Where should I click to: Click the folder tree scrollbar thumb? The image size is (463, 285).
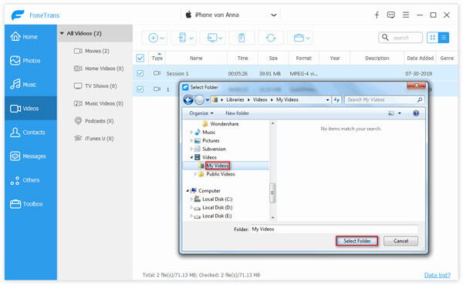click(272, 193)
